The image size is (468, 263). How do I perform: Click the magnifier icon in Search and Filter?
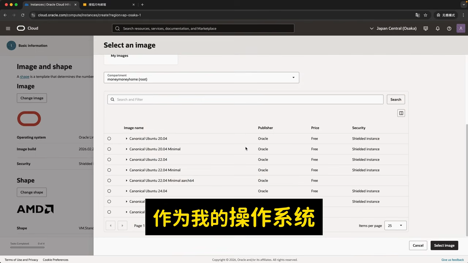click(x=113, y=99)
